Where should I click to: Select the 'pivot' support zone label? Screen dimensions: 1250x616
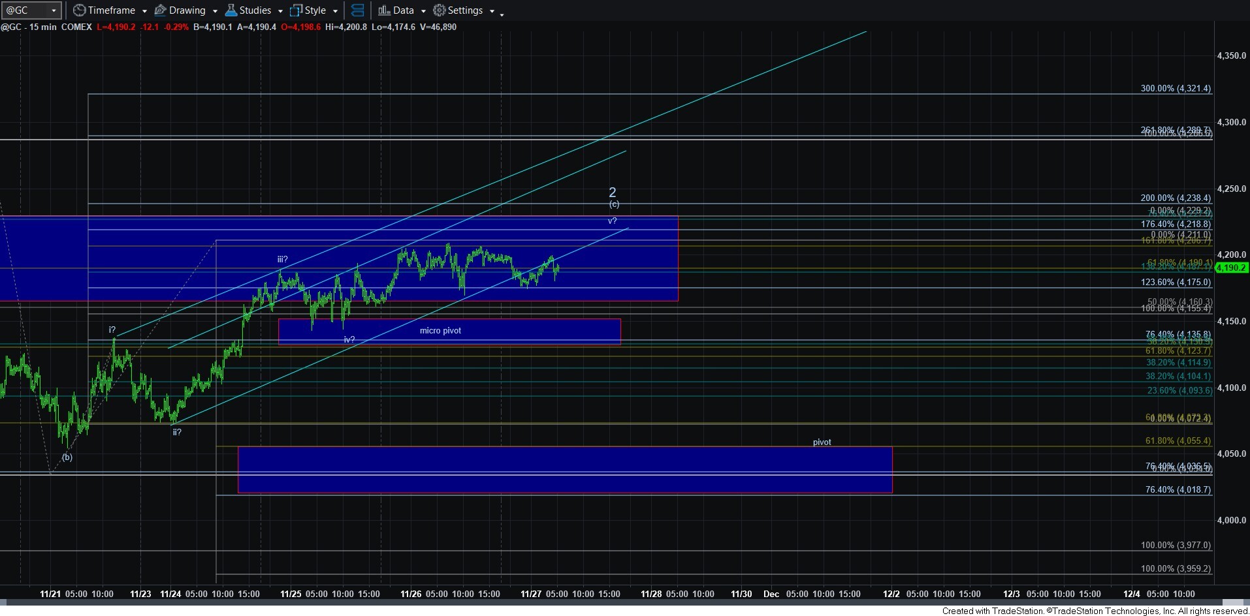pos(822,442)
